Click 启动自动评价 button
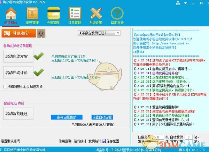Viewport: 209px width, 152px height. (x=18, y=73)
